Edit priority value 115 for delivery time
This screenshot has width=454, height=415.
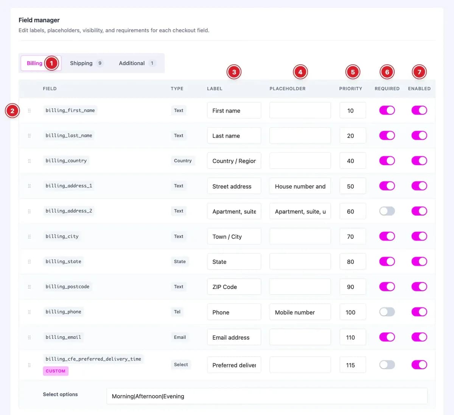[x=353, y=365]
